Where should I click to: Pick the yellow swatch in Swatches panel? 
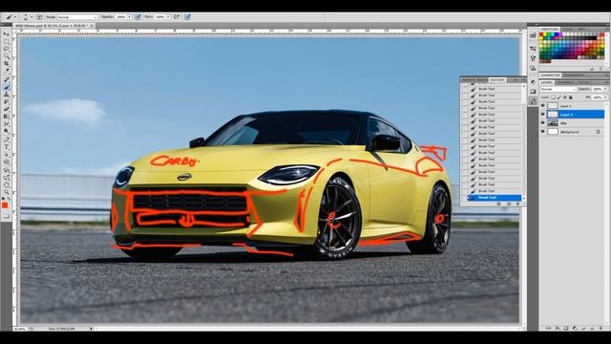click(545, 34)
